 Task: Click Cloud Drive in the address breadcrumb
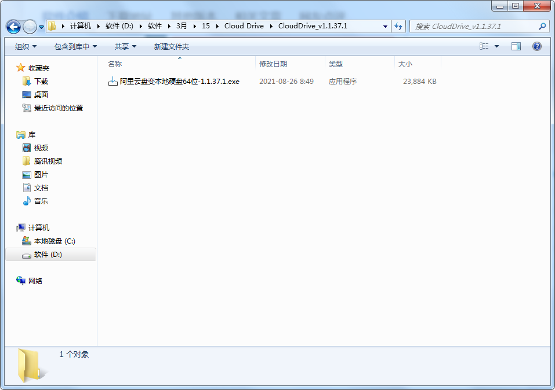pyautogui.click(x=244, y=26)
